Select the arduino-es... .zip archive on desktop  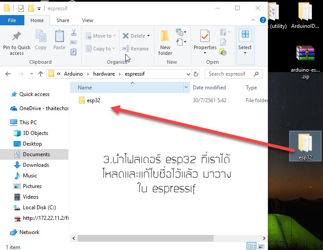pyautogui.click(x=305, y=62)
